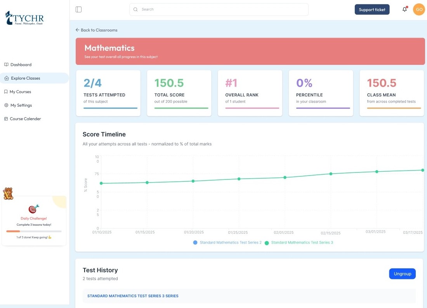Toggle Standard Mathematics Test Series 3 legend
Image resolution: width=427 pixels, height=308 pixels.
[299, 242]
